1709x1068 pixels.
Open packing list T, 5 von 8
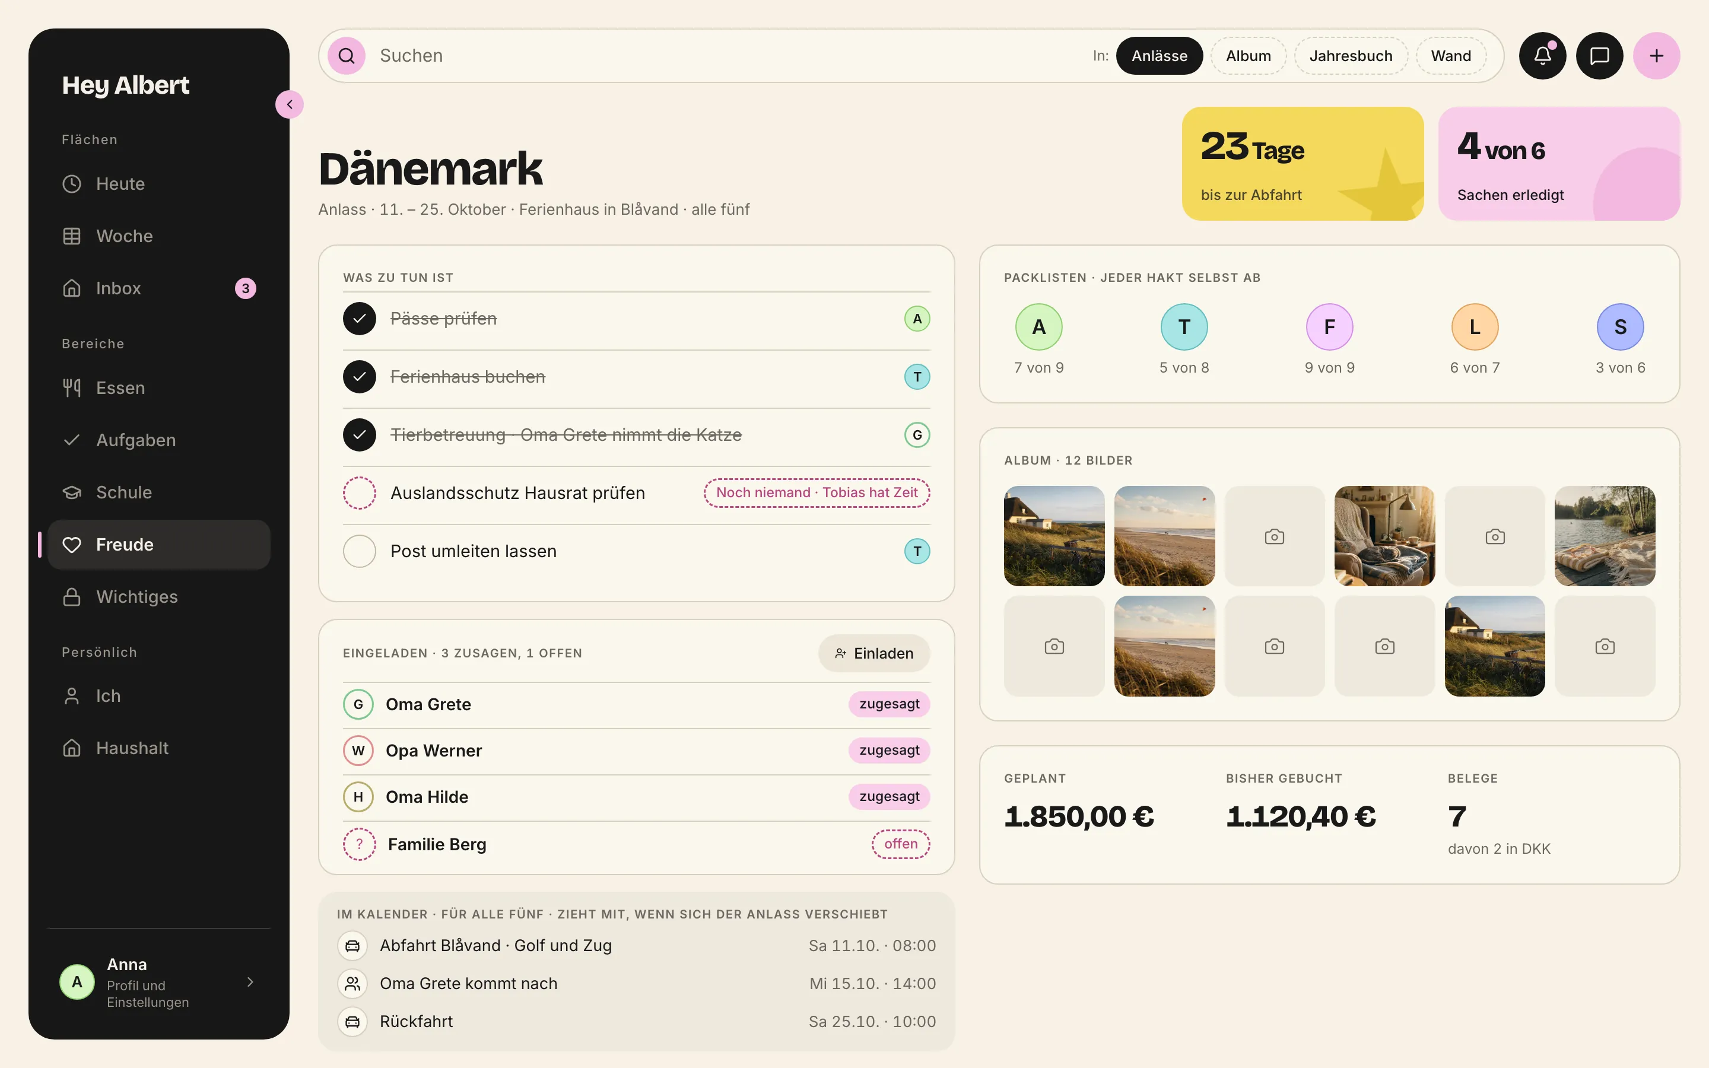click(1184, 340)
